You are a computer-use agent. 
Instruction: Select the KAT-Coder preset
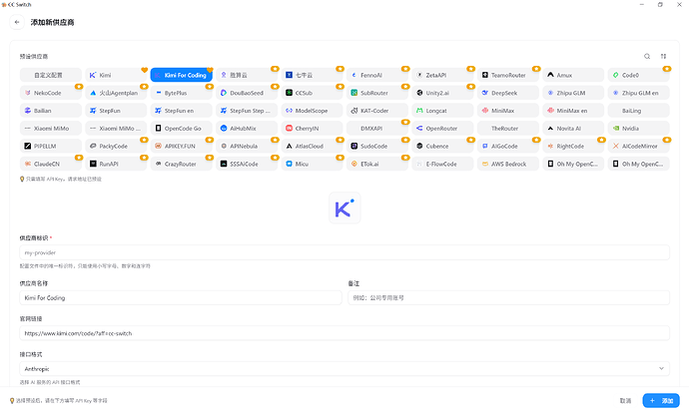377,111
